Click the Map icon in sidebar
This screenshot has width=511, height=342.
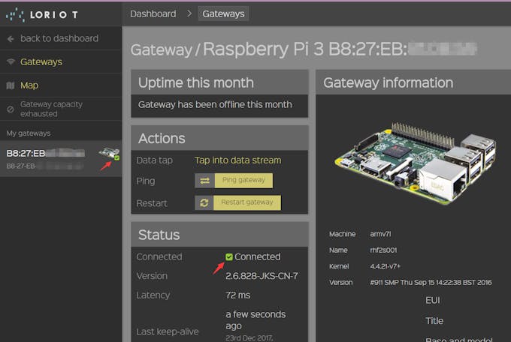click(11, 85)
